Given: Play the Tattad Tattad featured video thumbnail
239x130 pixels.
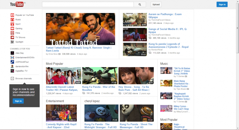Looking at the screenshot, I should coord(80,29).
